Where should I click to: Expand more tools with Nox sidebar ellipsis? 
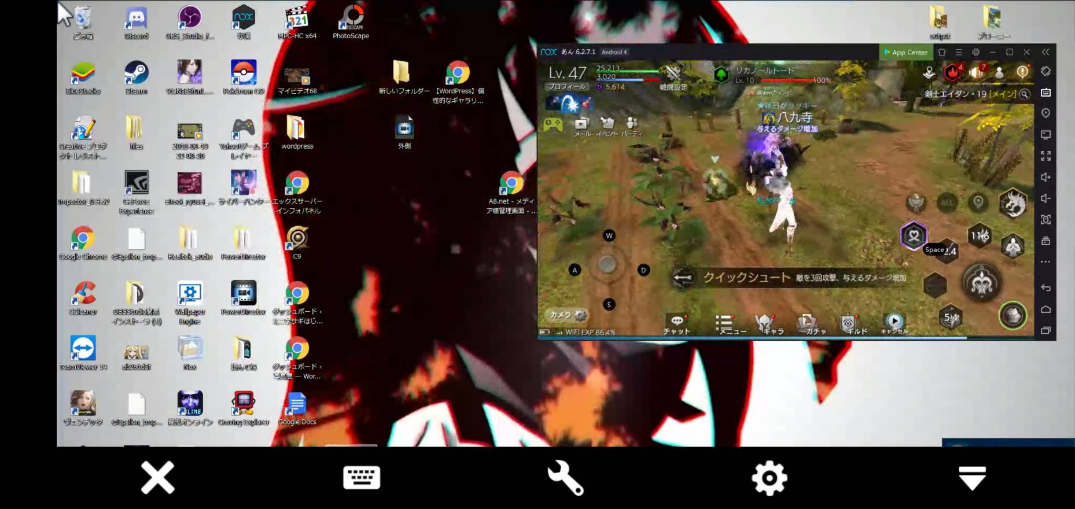[x=1045, y=262]
